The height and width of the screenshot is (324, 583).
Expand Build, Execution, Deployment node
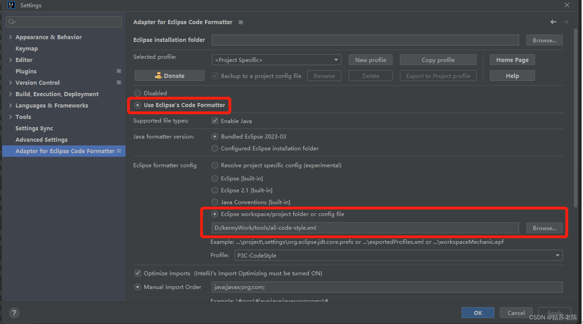tap(11, 94)
